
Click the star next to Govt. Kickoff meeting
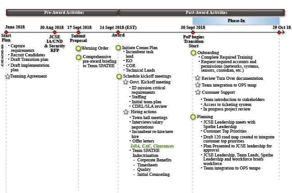(x=126, y=82)
